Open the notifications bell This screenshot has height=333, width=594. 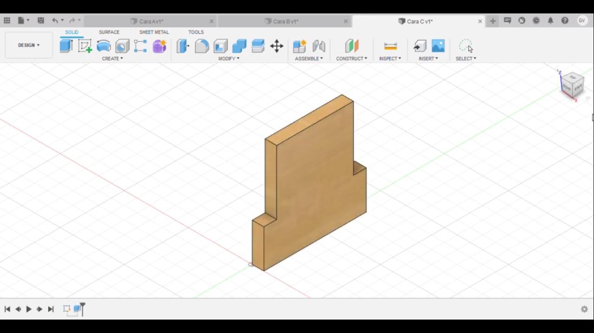point(550,21)
